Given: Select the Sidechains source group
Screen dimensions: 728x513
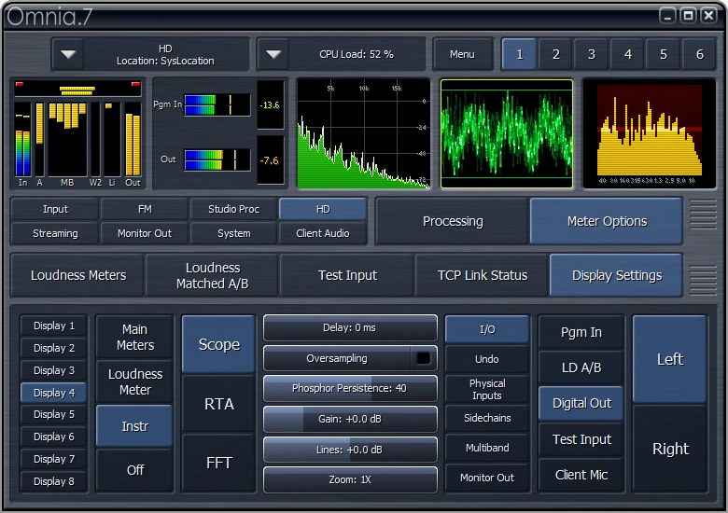Looking at the screenshot, I should (x=487, y=418).
